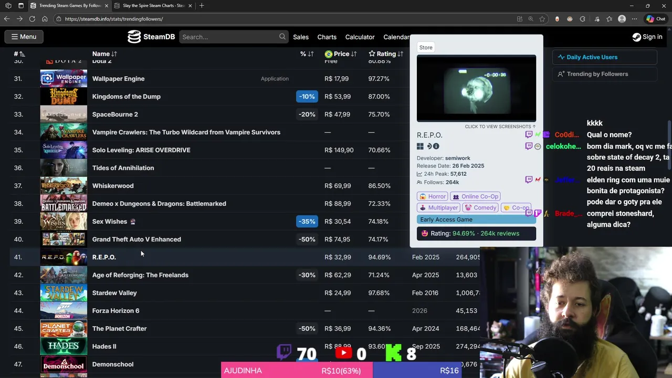This screenshot has height=378, width=672.
Task: Sort table by Rating column
Action: pos(386,54)
